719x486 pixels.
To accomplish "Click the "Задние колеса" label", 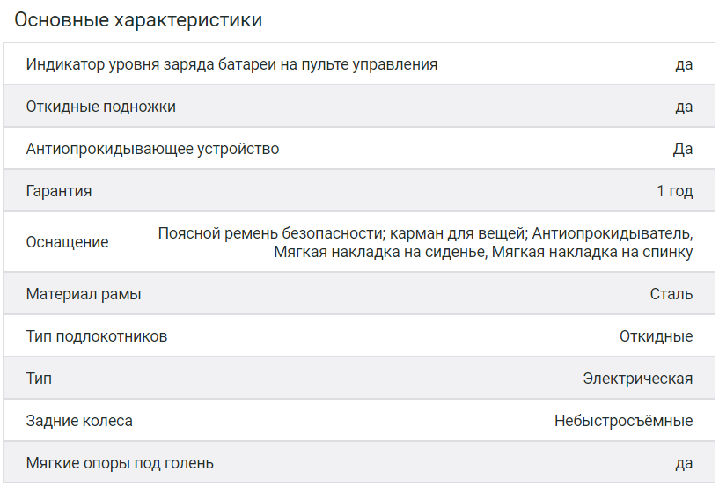I will tap(79, 421).
